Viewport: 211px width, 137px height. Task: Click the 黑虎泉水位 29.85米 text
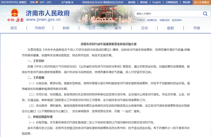click(x=113, y=2)
